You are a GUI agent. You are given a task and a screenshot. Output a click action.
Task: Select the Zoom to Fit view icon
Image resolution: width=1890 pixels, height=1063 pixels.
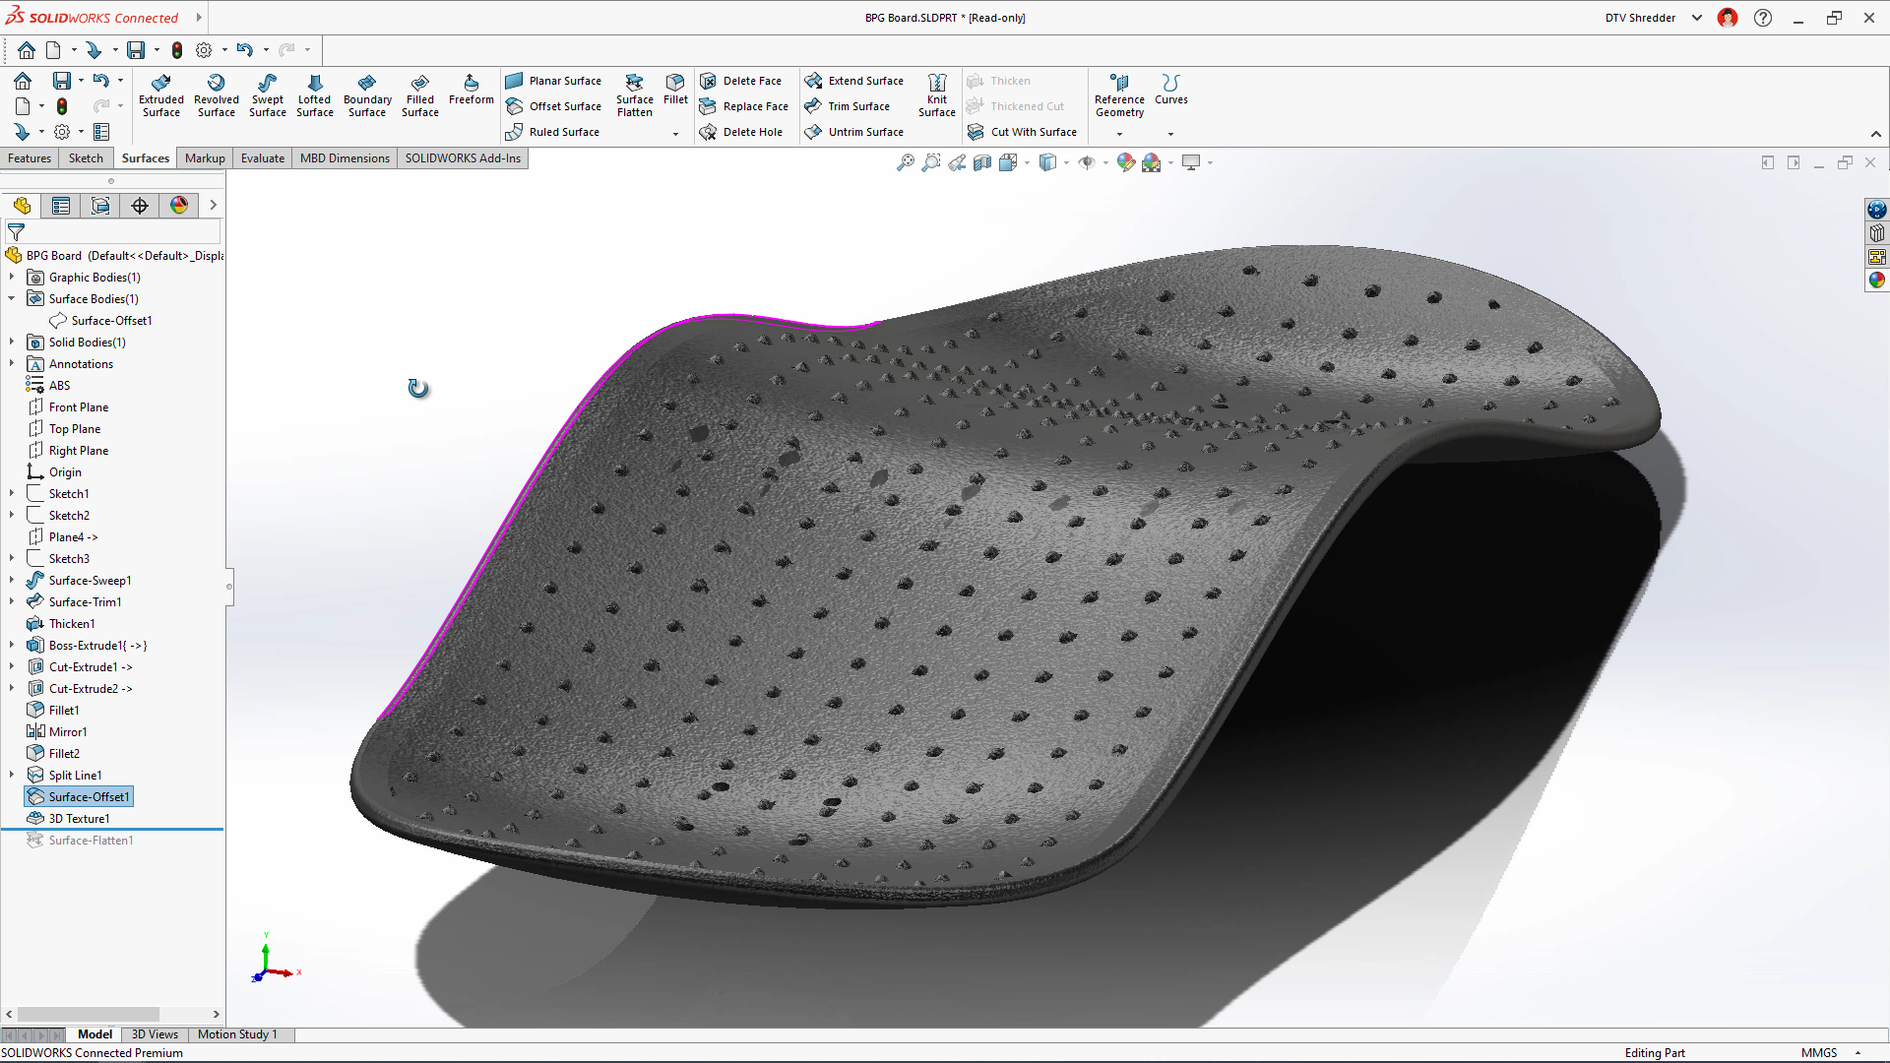[x=906, y=162]
